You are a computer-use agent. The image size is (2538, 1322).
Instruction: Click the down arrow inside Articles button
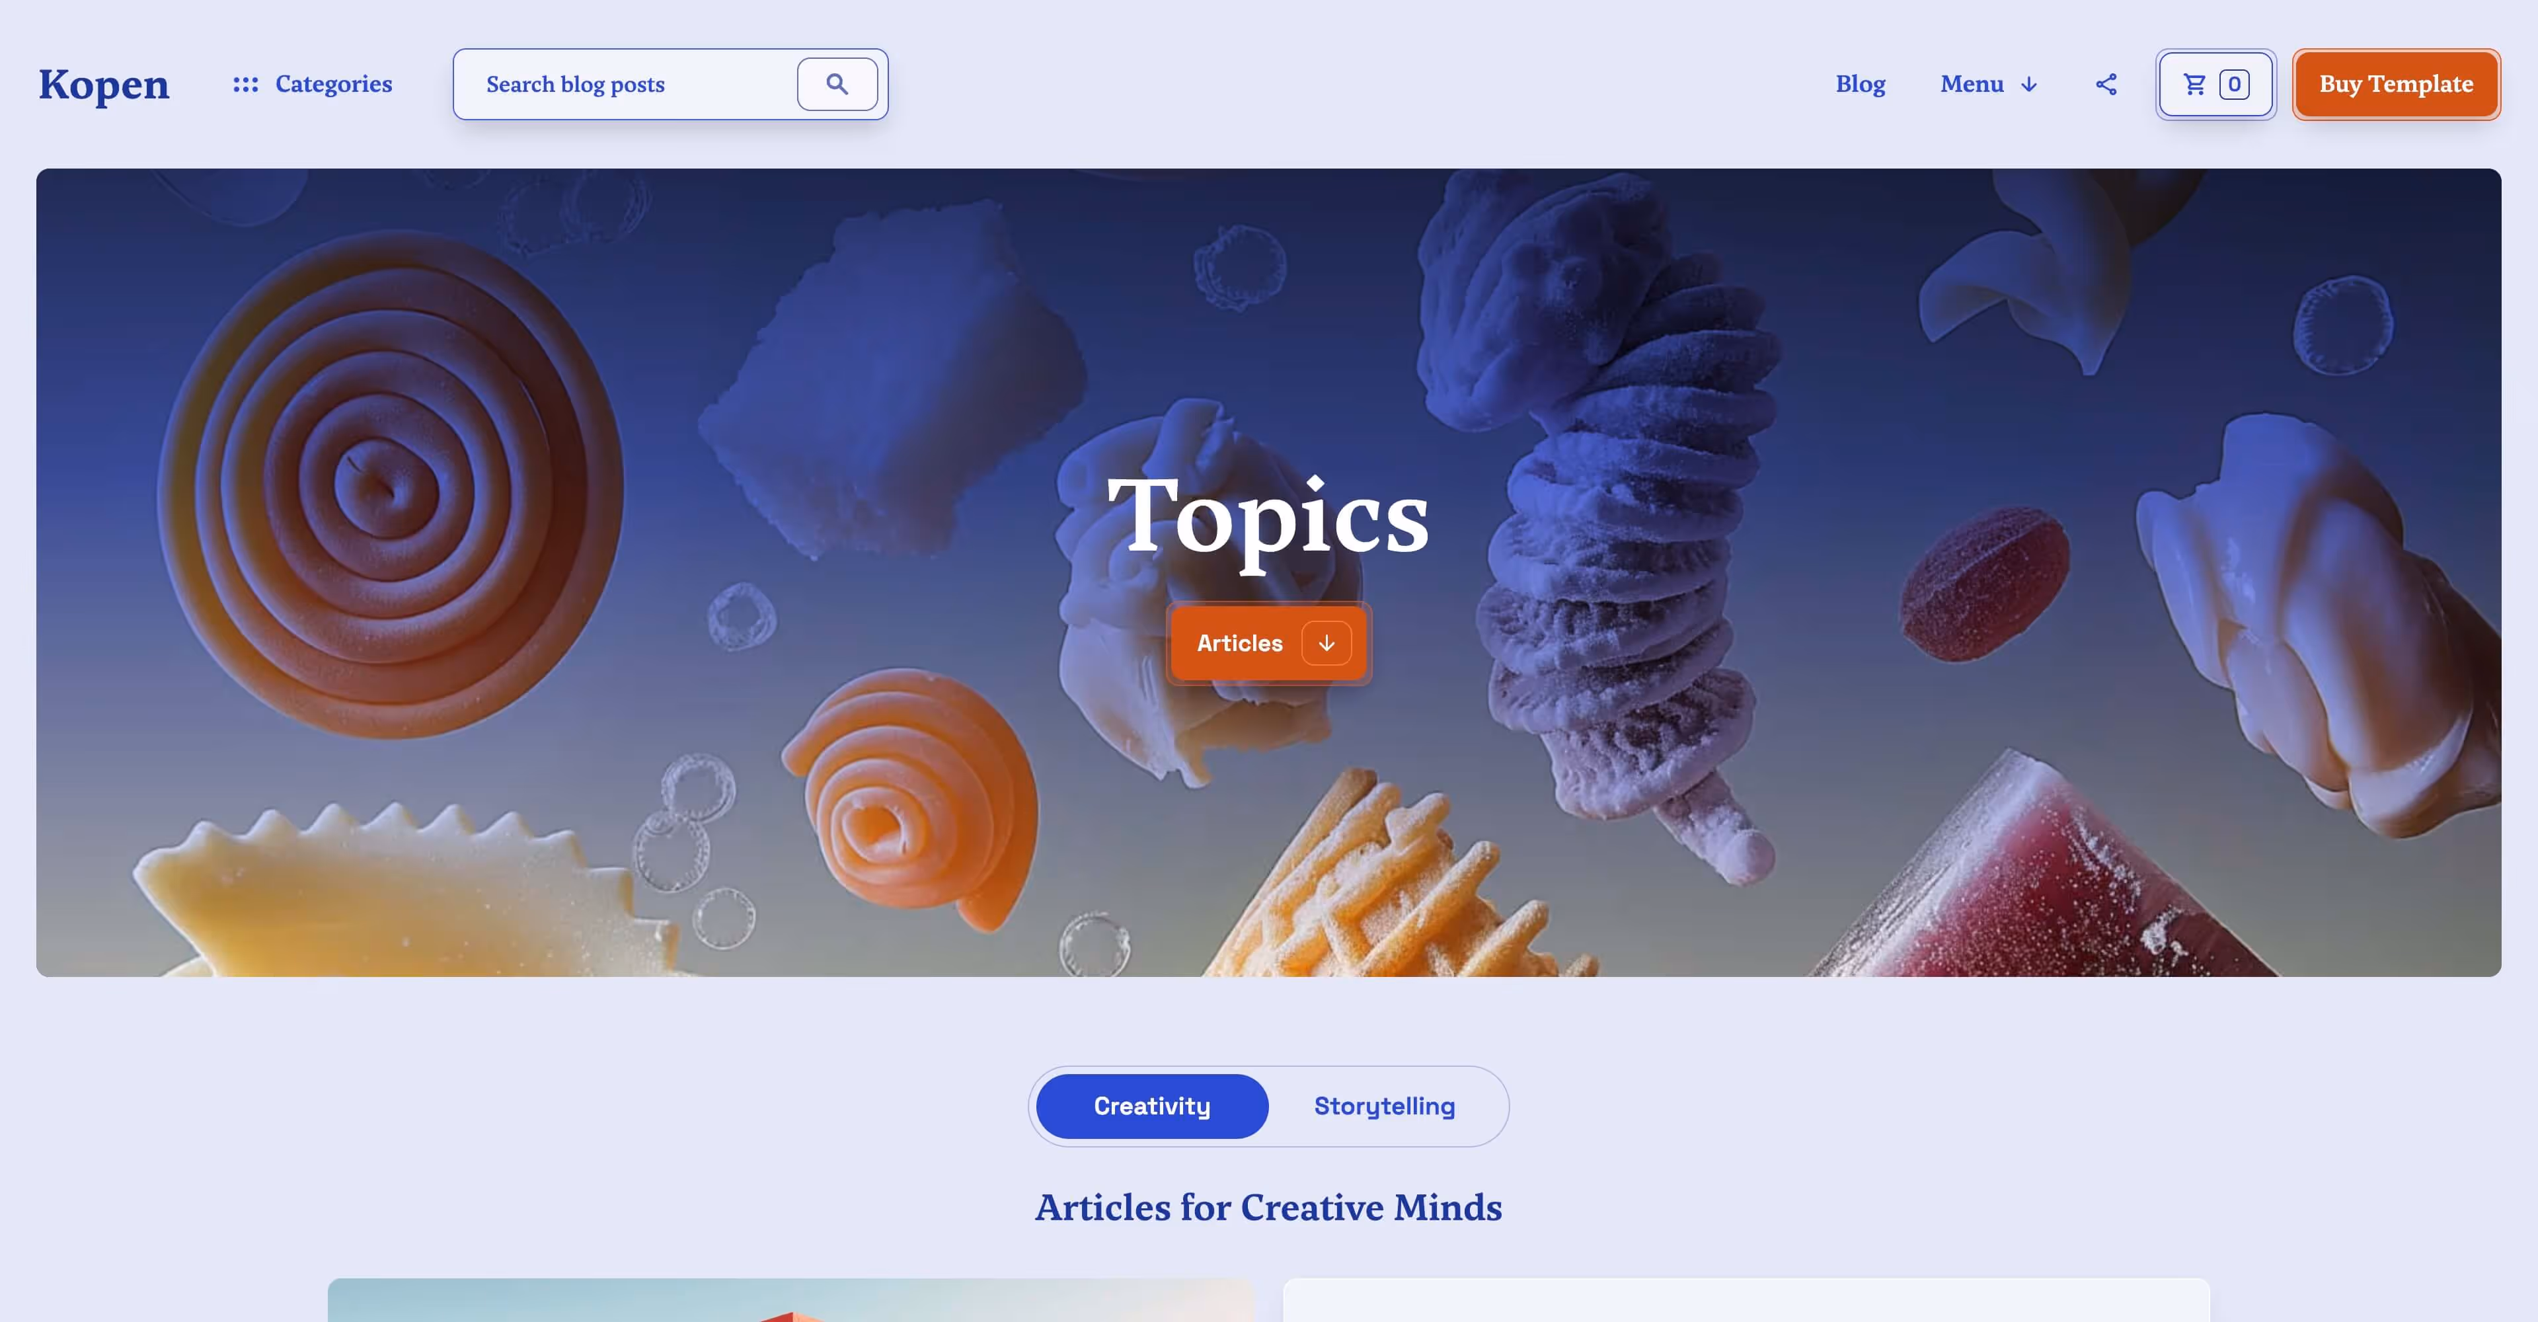[x=1326, y=643]
